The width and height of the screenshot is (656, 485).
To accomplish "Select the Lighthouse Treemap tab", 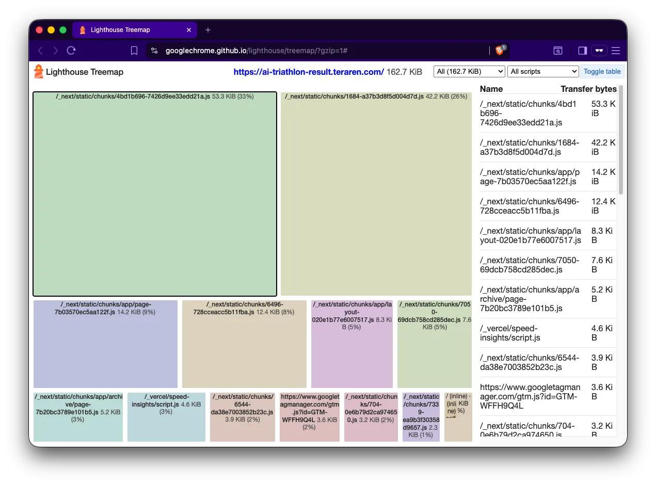I will coord(134,30).
